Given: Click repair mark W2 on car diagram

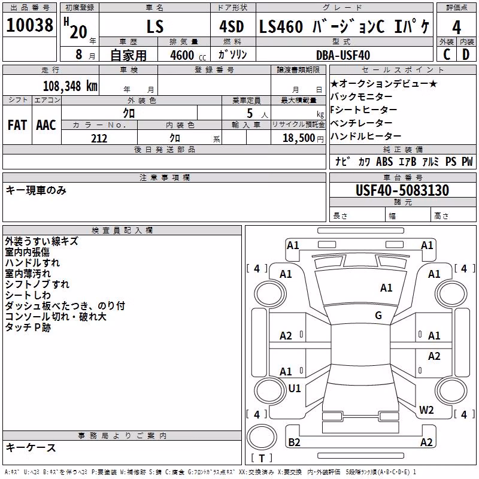Looking at the screenshot, I should point(426,410).
